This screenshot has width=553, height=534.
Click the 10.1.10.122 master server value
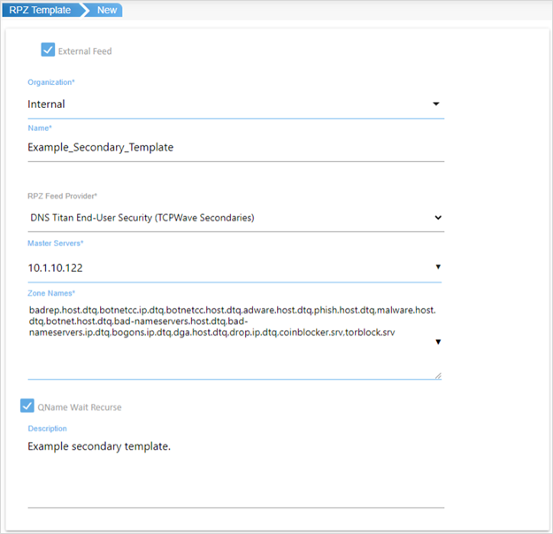[55, 267]
